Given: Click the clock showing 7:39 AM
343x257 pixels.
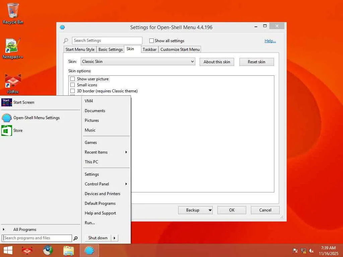Looking at the screenshot, I should [x=328, y=248].
